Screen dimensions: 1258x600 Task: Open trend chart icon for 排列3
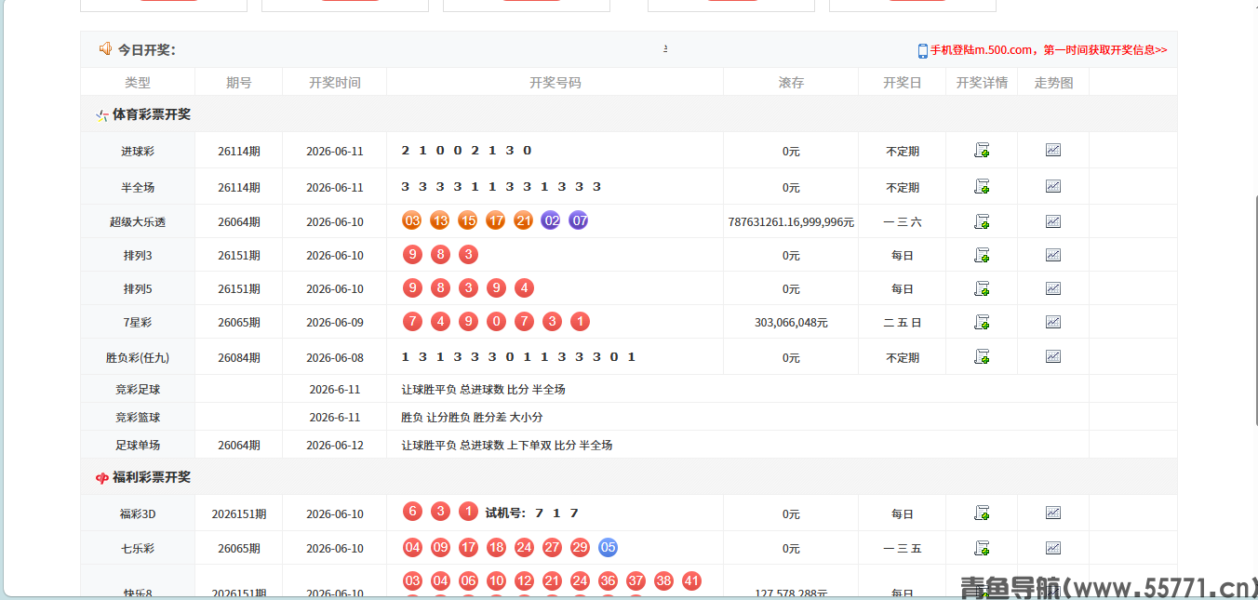pyautogui.click(x=1053, y=255)
